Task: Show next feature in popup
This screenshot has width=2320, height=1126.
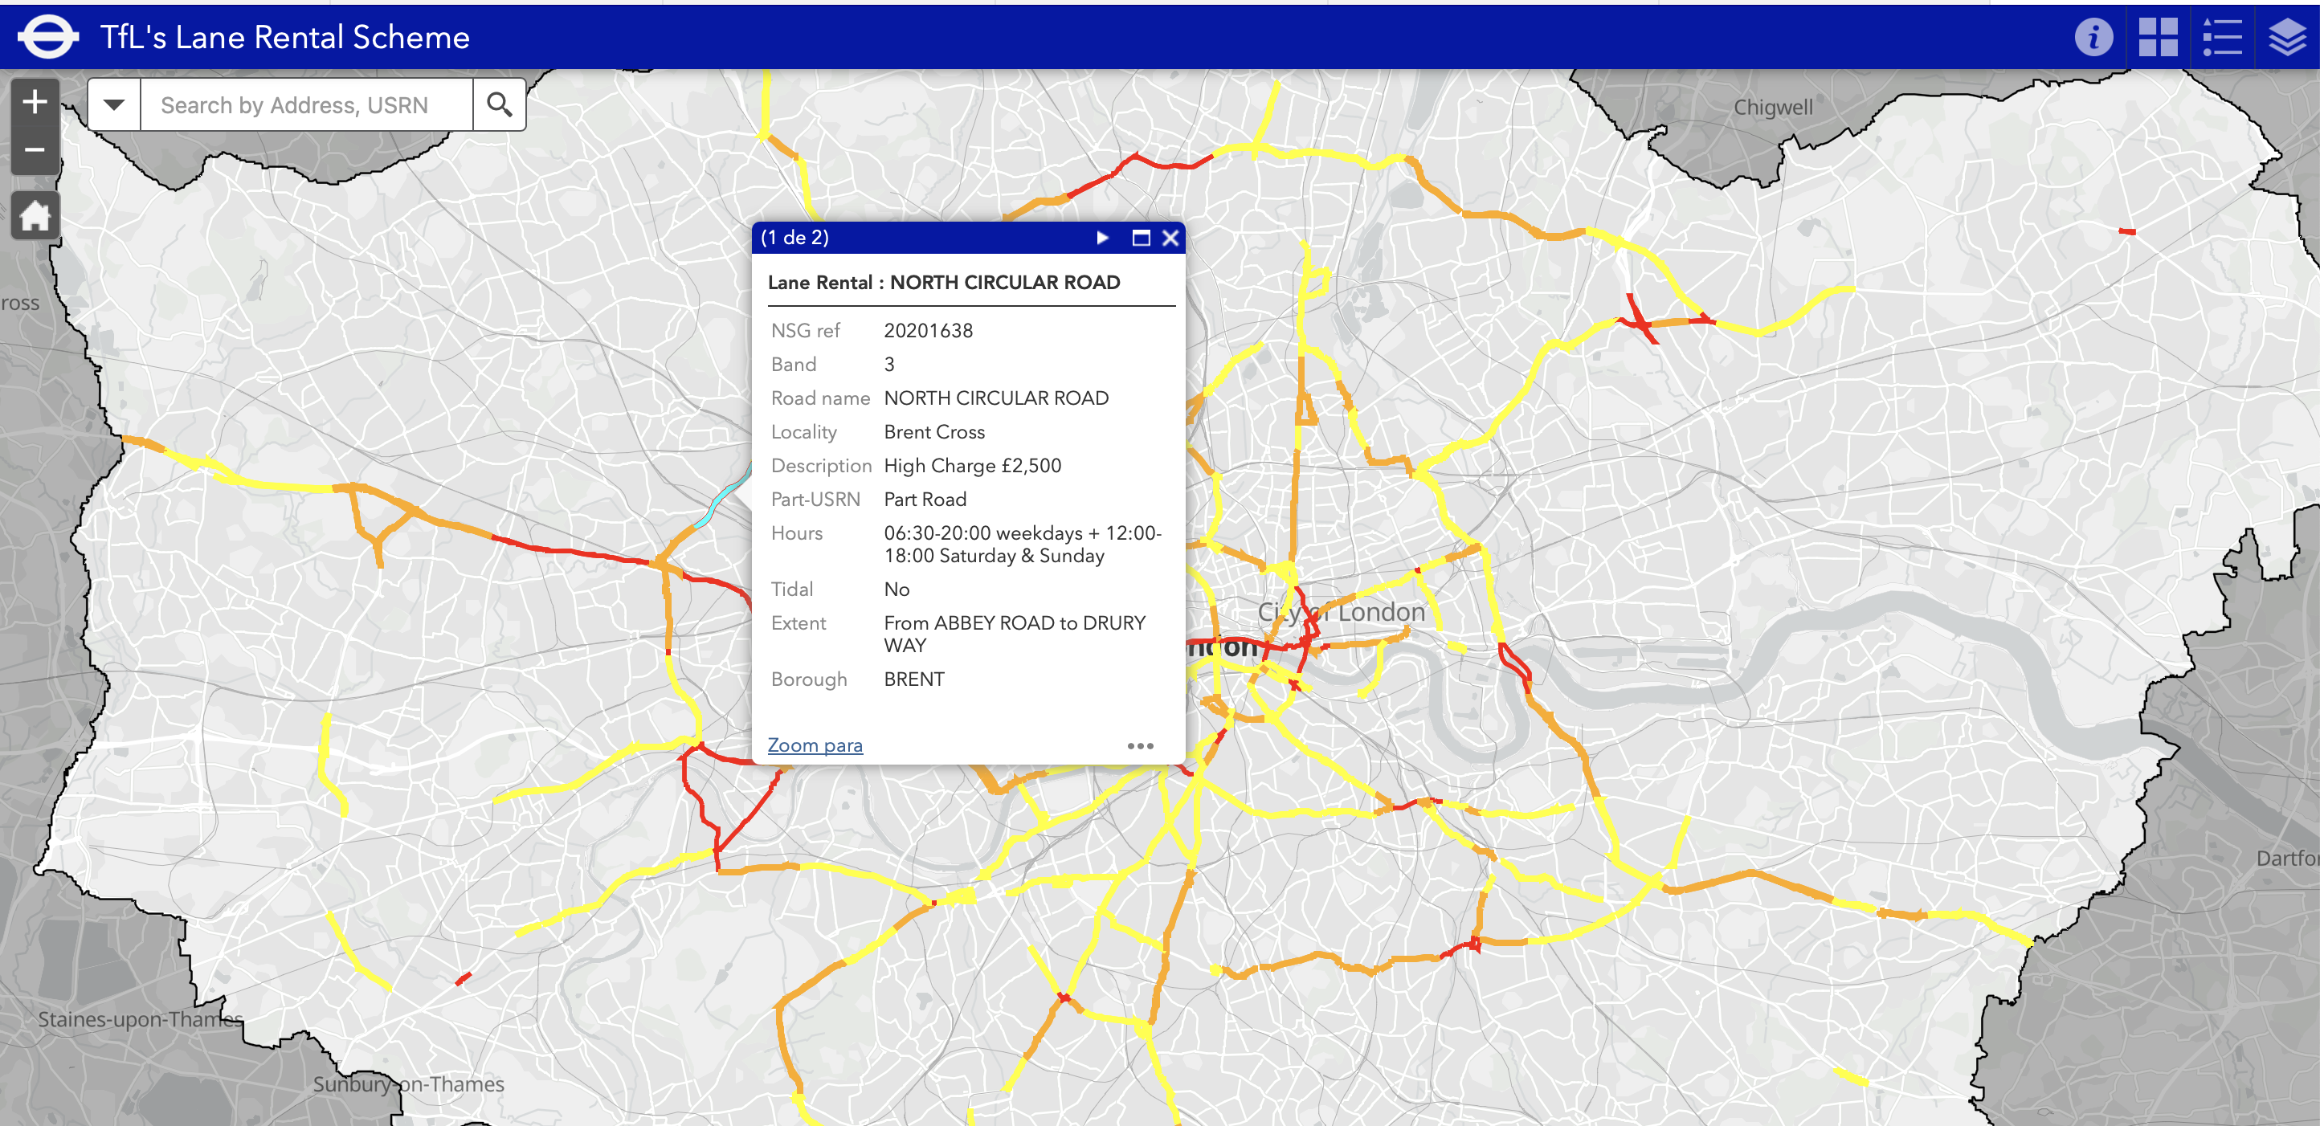Action: [x=1102, y=238]
